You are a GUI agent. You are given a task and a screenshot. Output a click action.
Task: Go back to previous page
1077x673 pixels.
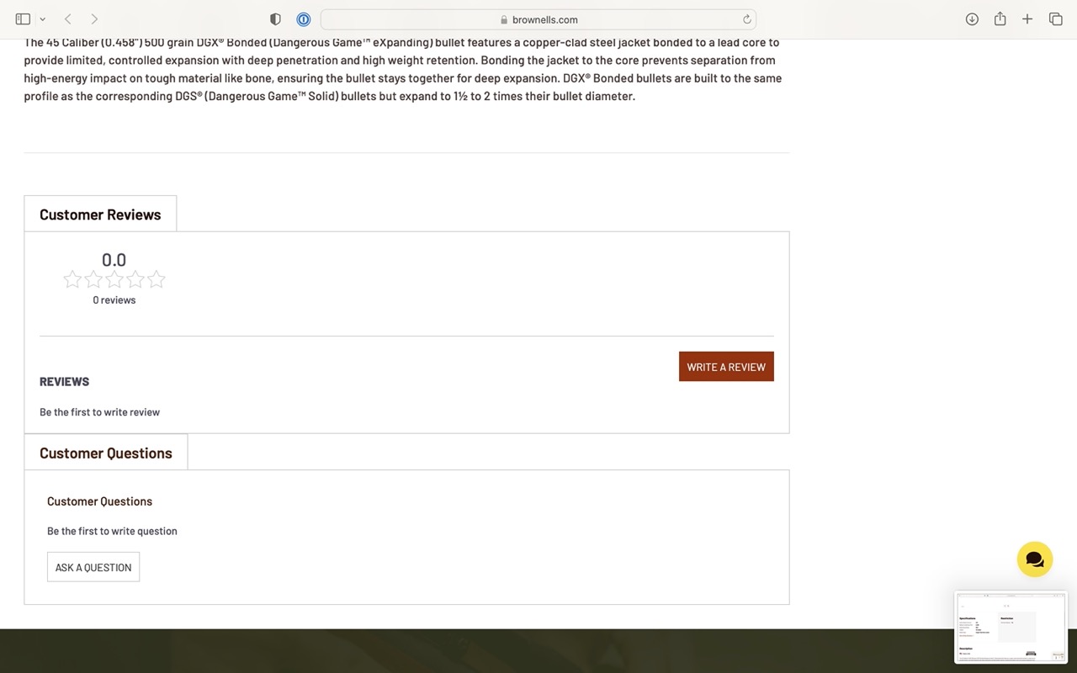tap(68, 19)
